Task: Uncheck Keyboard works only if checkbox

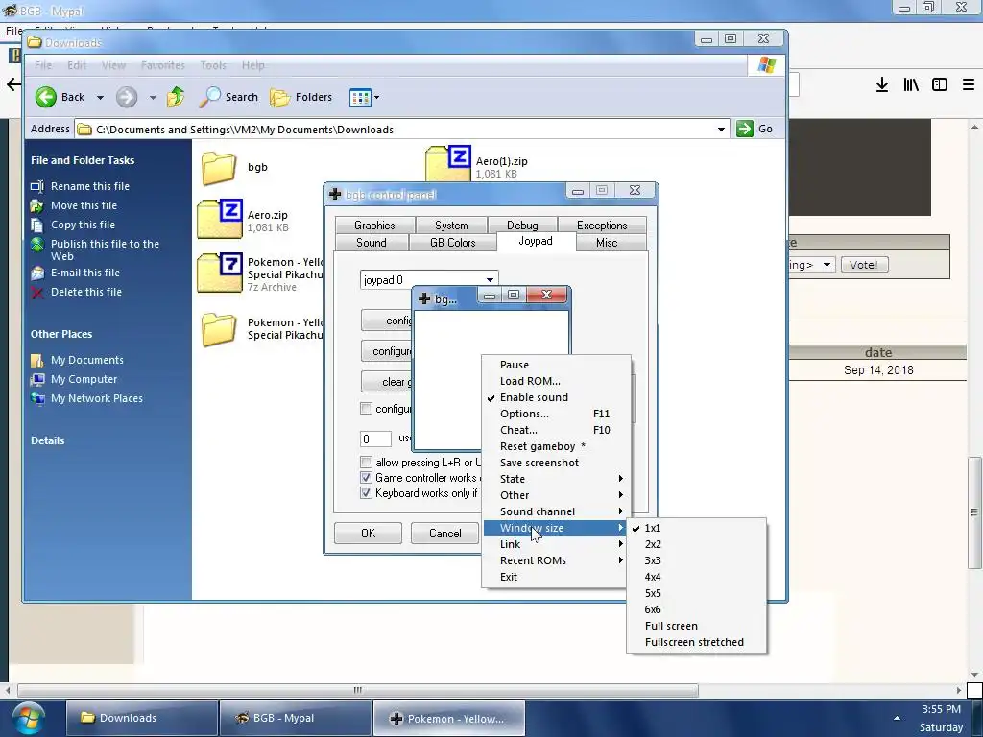Action: (366, 493)
